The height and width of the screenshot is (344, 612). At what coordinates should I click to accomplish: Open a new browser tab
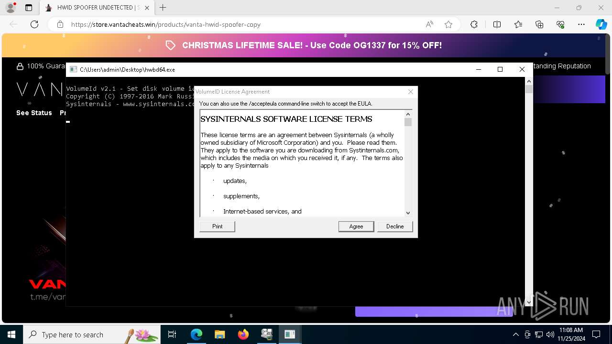pyautogui.click(x=163, y=8)
